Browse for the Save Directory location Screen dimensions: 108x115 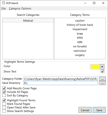point(102,83)
